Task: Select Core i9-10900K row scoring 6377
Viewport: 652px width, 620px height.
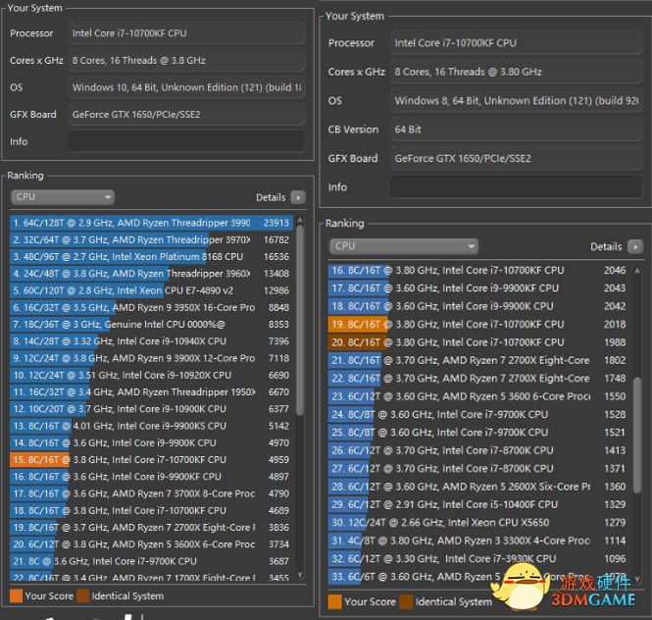Action: pyautogui.click(x=151, y=409)
